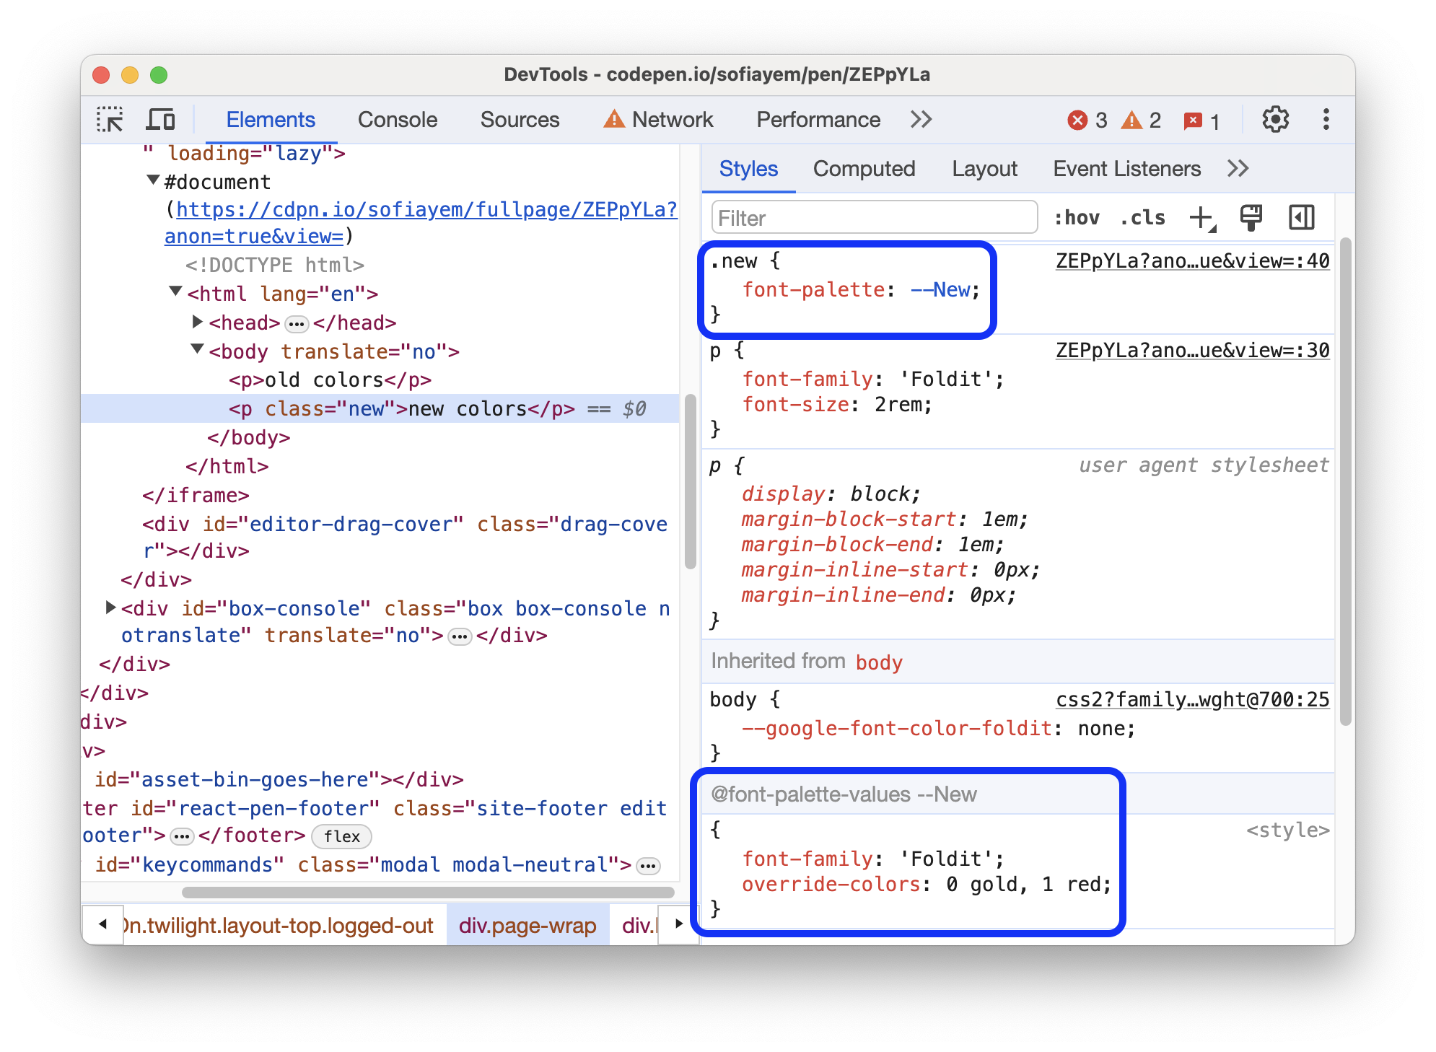Click the Elements panel tab
This screenshot has width=1436, height=1052.
click(271, 120)
